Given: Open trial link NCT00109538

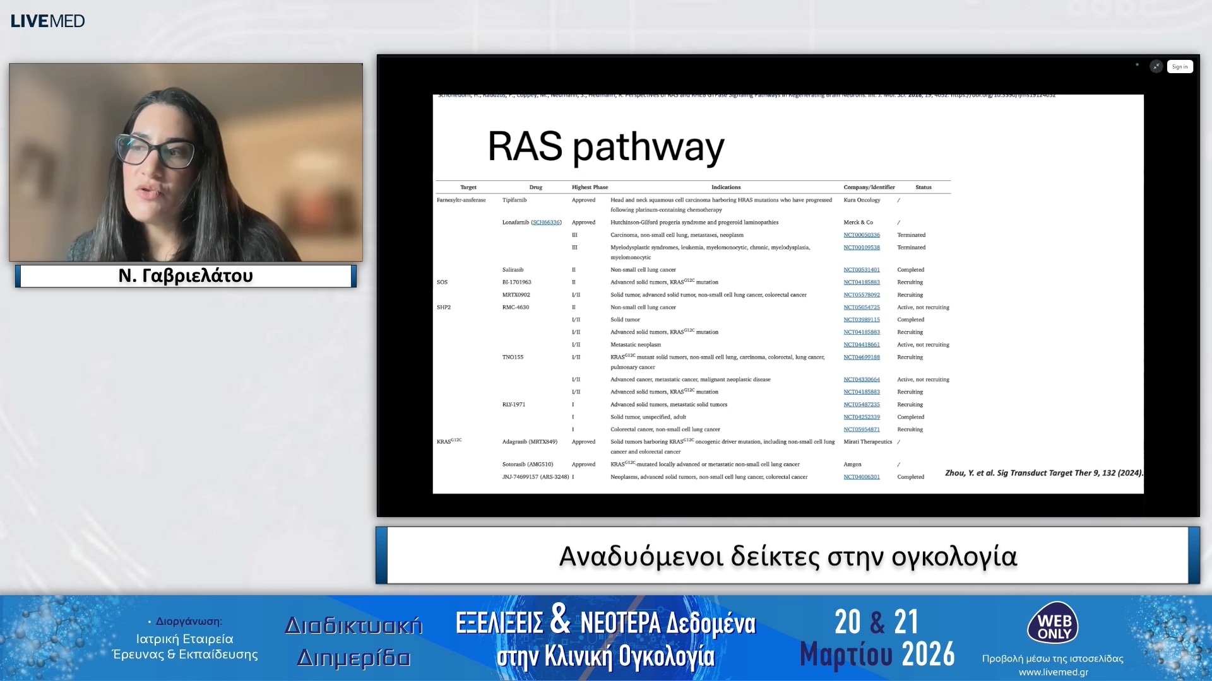Looking at the screenshot, I should (861, 248).
